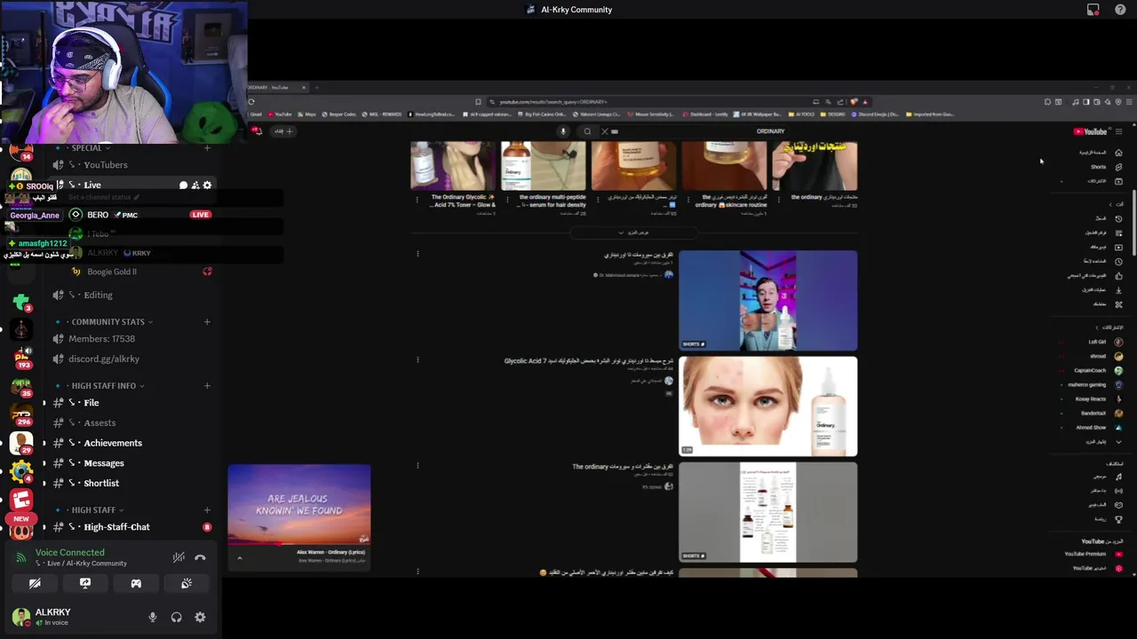Viewport: 1137px width, 639px height.
Task: Disconnect from voice with the hang-up icon
Action: [x=200, y=557]
